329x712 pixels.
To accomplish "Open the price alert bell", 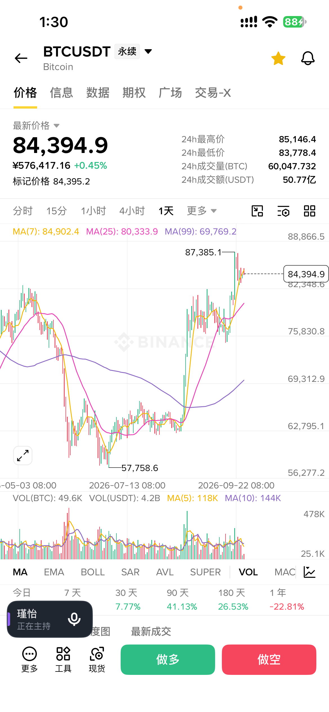I will (x=308, y=58).
